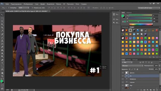The width and height of the screenshot is (161, 91).
Task: Select the Pen tool
Action: pyautogui.click(x=2, y=60)
